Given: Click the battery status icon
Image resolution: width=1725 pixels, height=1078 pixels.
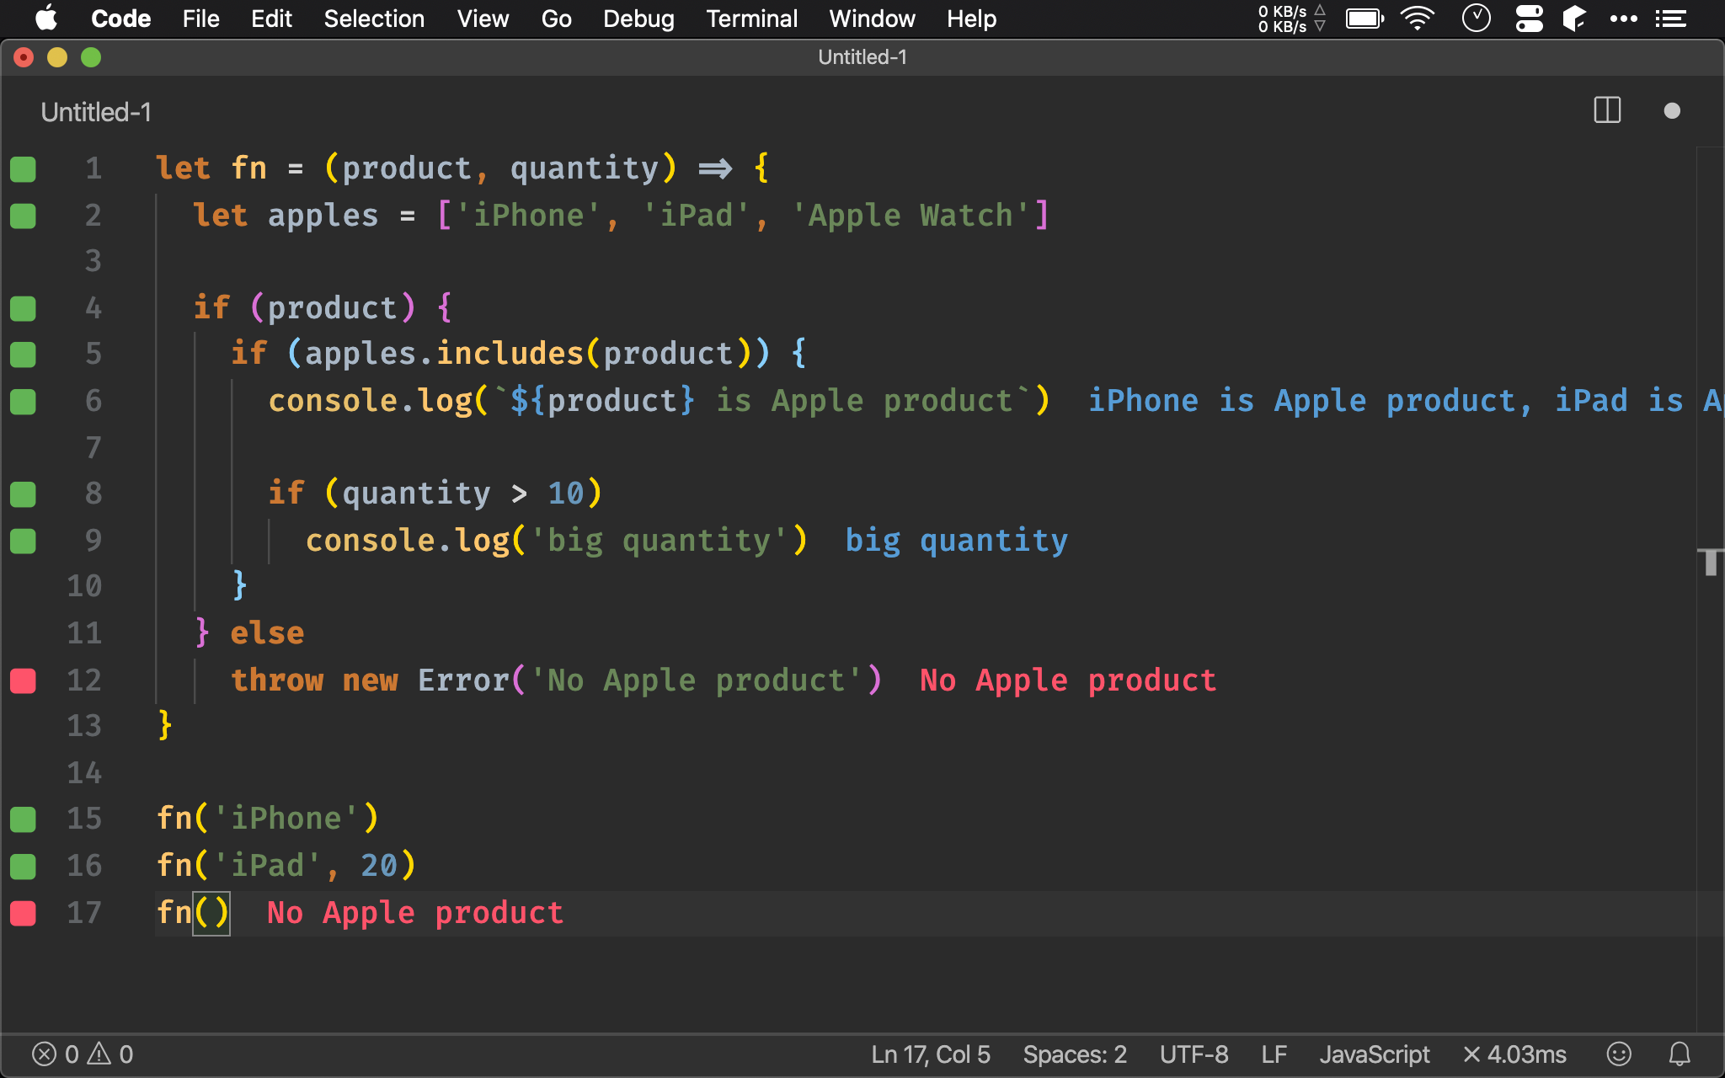Looking at the screenshot, I should tap(1362, 19).
